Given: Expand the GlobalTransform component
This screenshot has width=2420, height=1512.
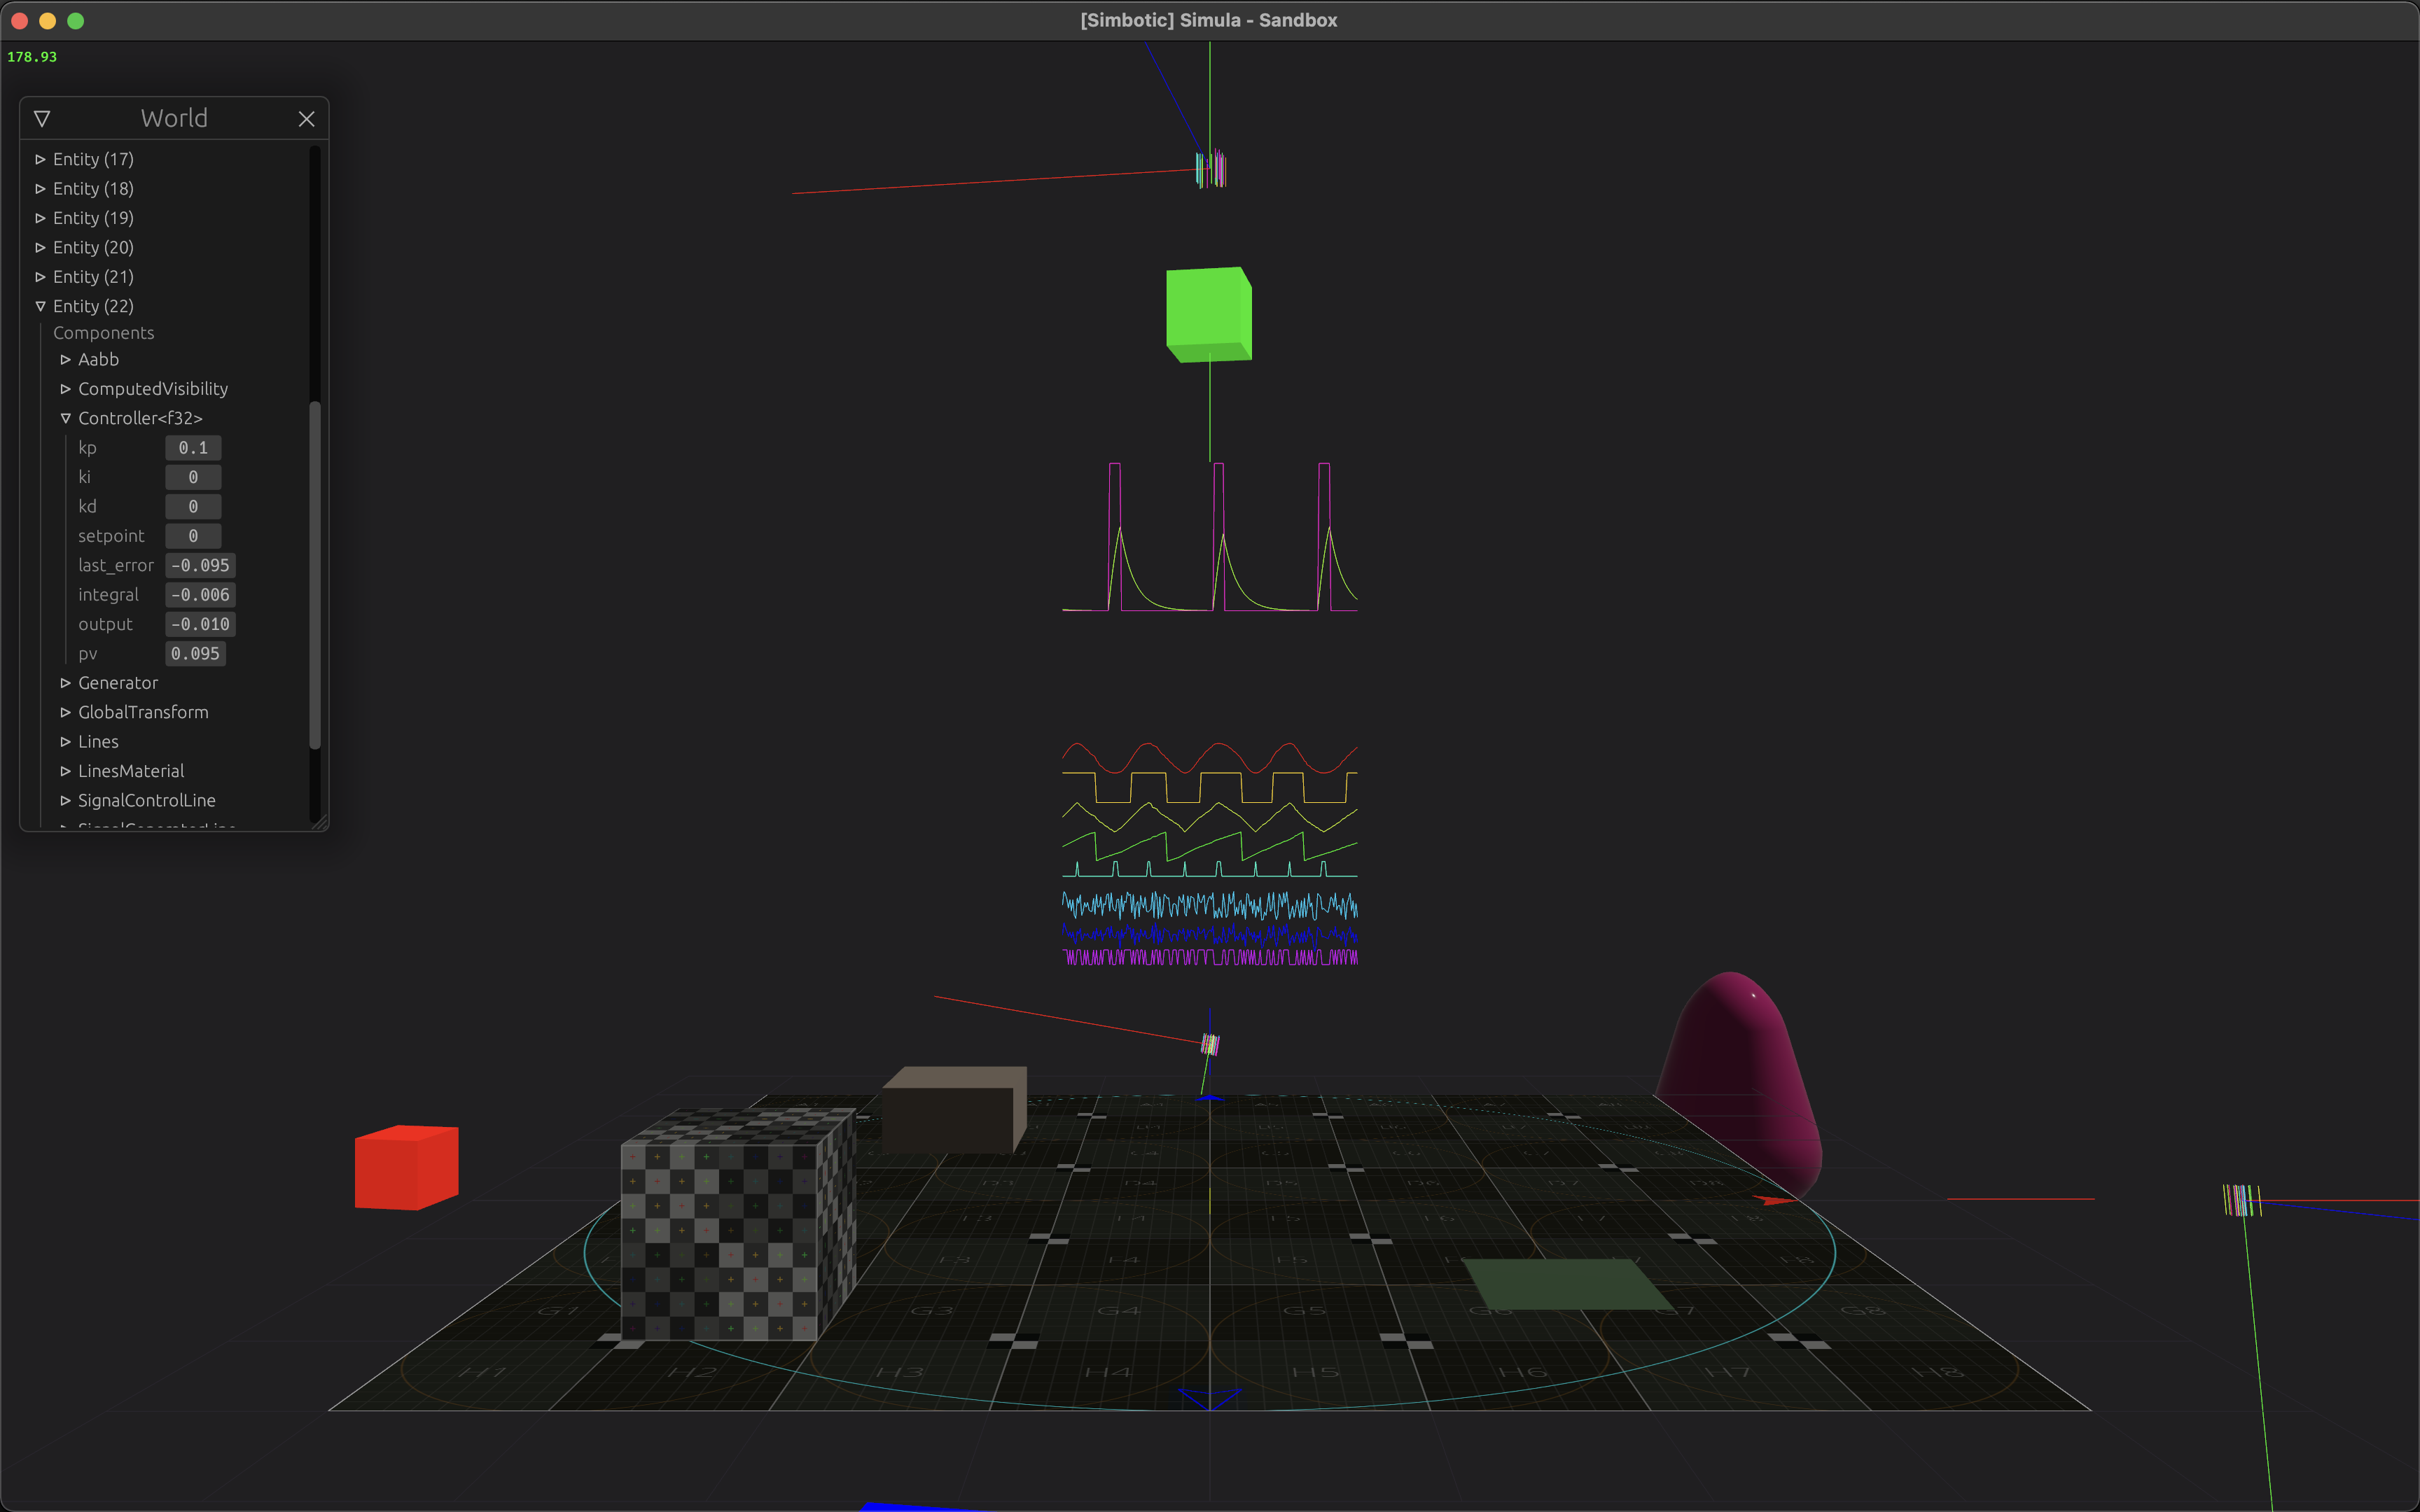Looking at the screenshot, I should click(x=65, y=712).
